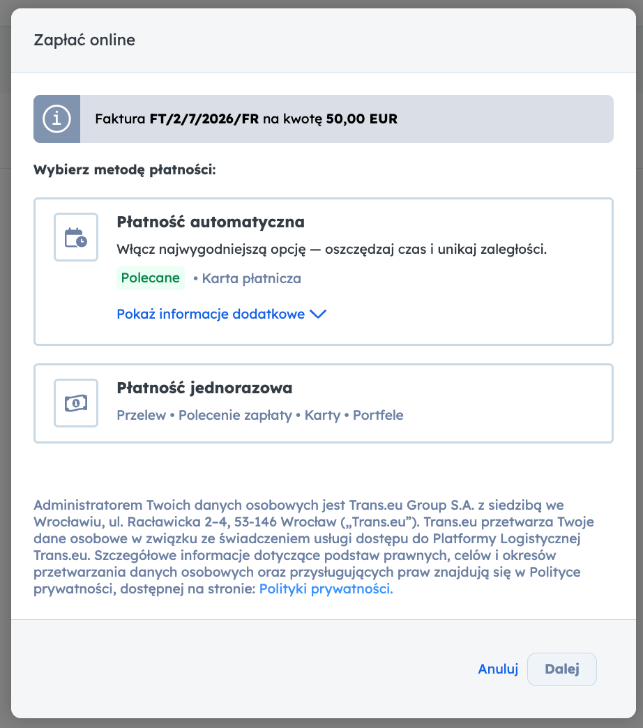Click the Karty payment method text
643x728 pixels.
point(323,415)
